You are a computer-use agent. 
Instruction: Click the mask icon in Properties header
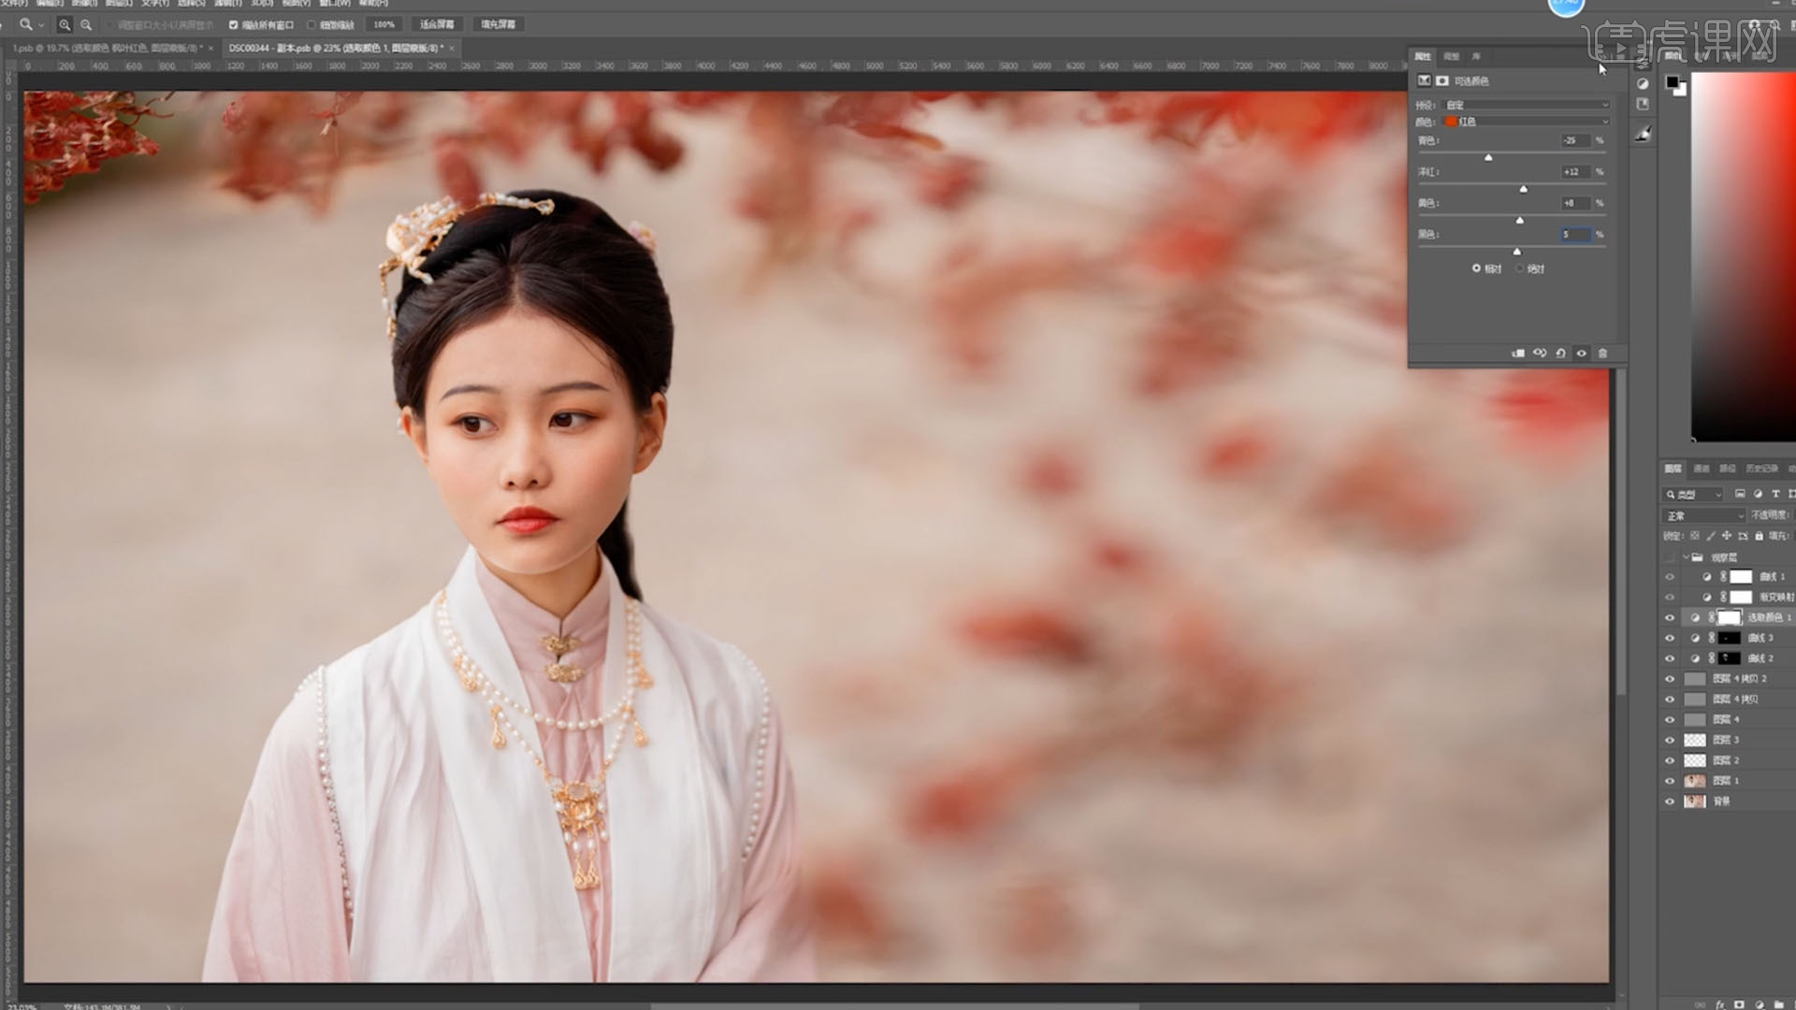1442,81
